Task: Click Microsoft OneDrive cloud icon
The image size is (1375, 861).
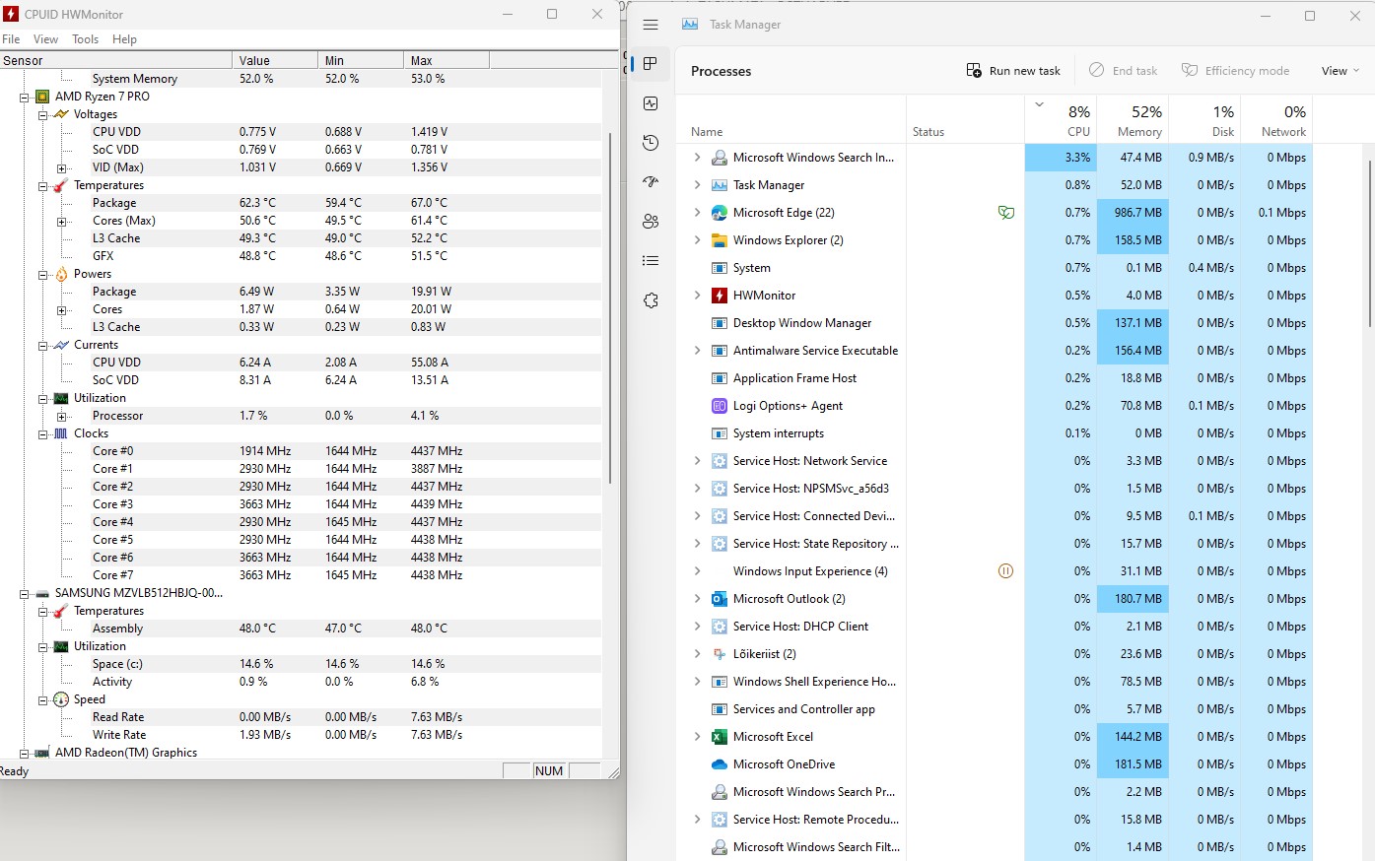Action: 720,764
